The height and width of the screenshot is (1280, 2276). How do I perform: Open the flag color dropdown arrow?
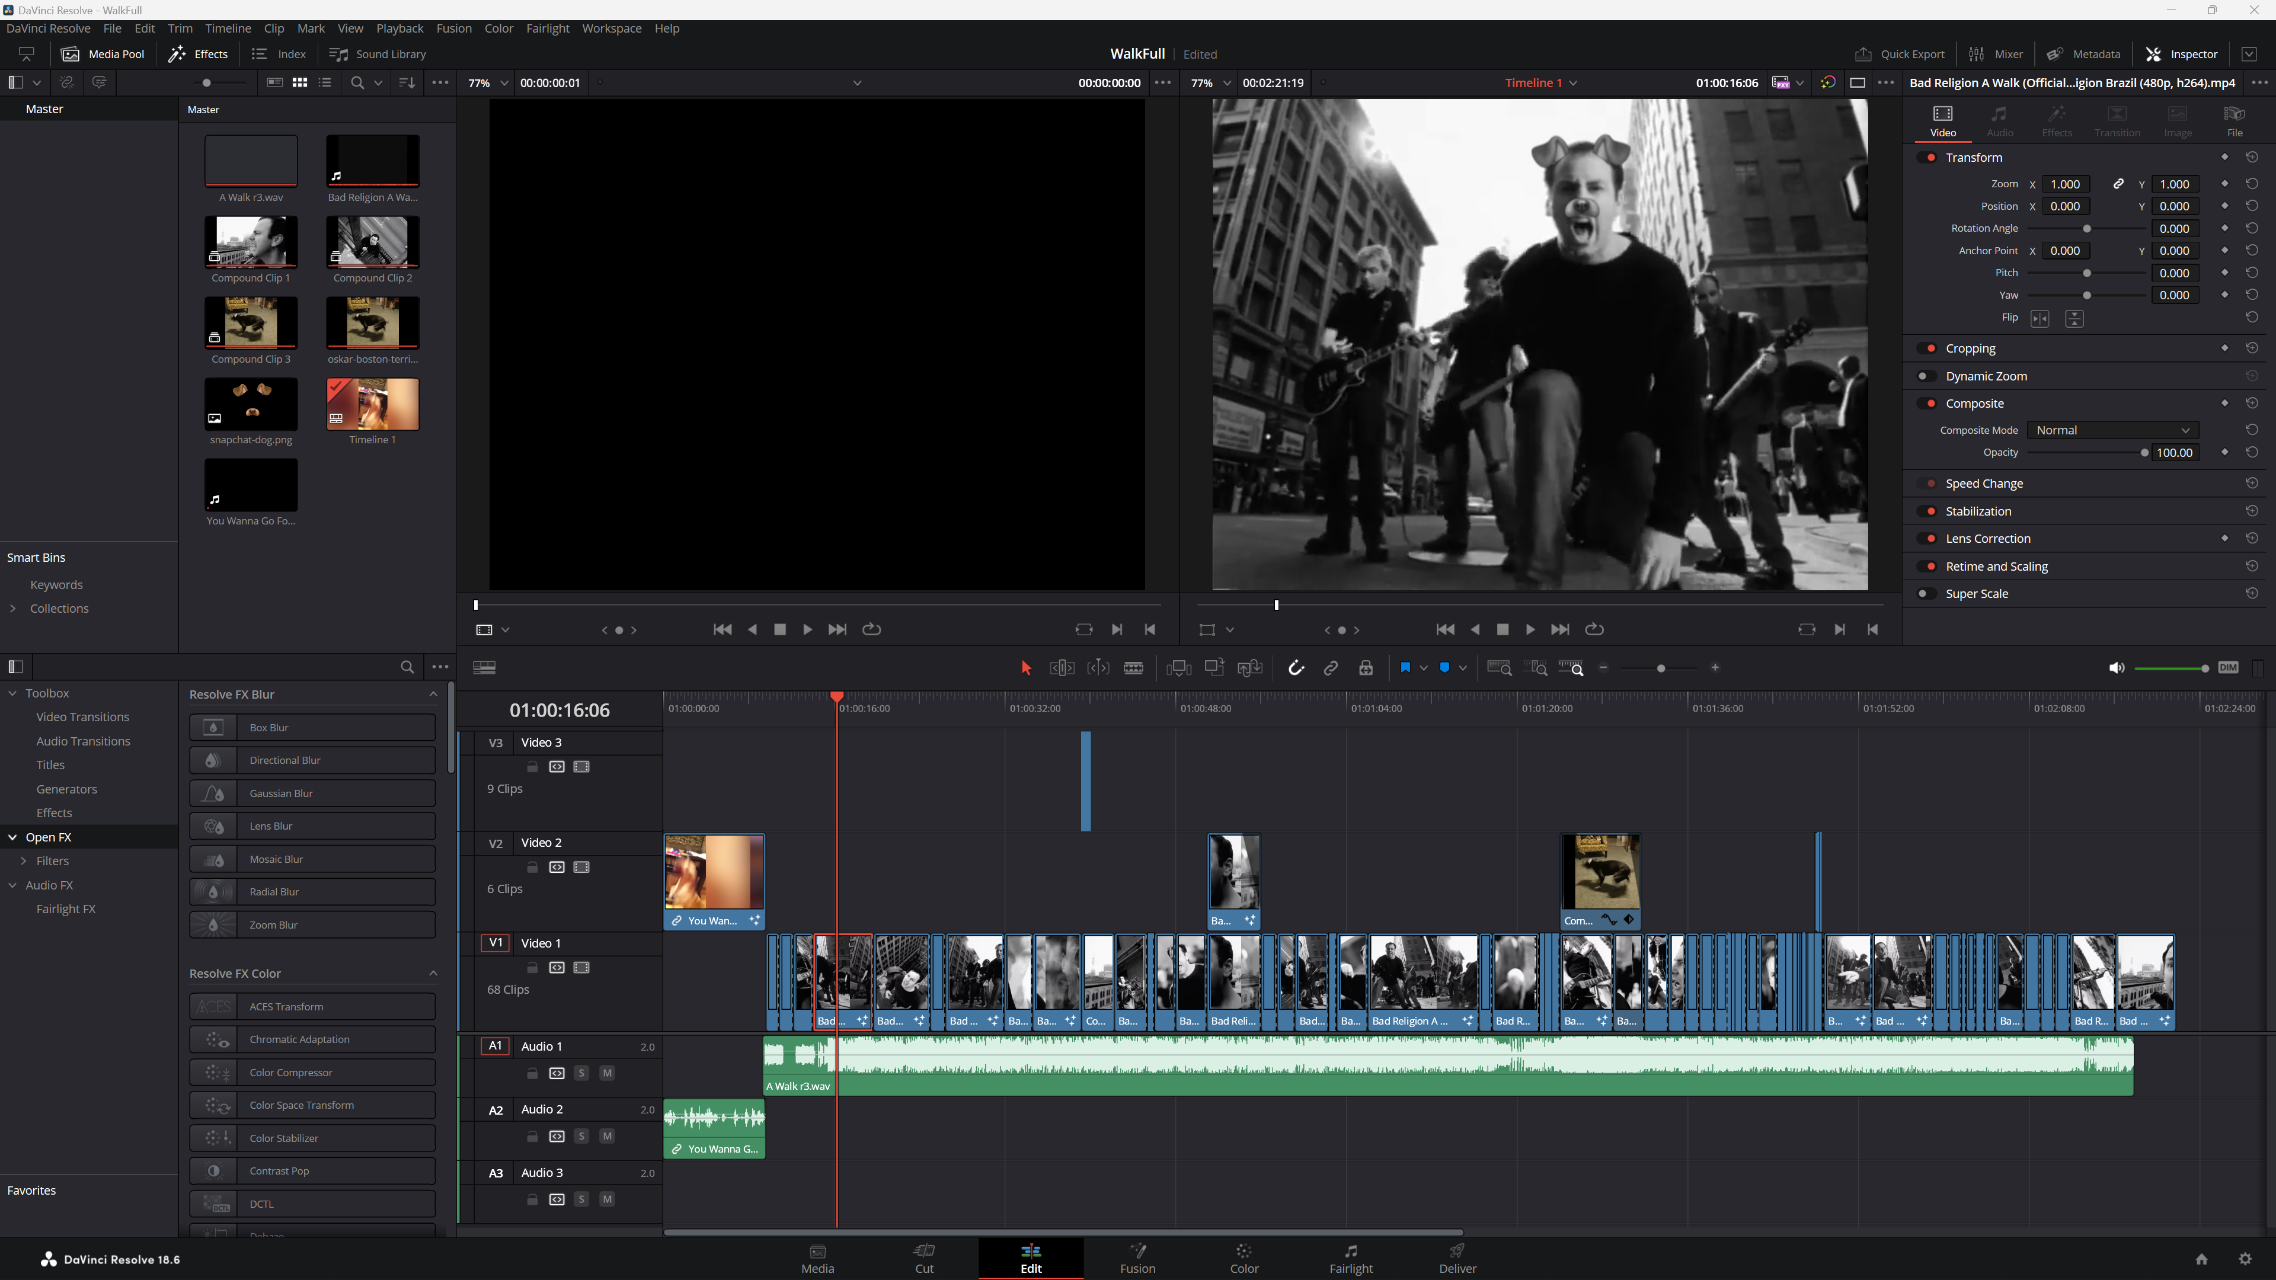pyautogui.click(x=1423, y=668)
